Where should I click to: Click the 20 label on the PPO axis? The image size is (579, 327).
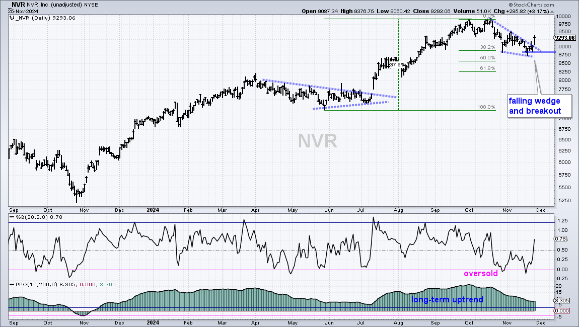click(x=559, y=286)
